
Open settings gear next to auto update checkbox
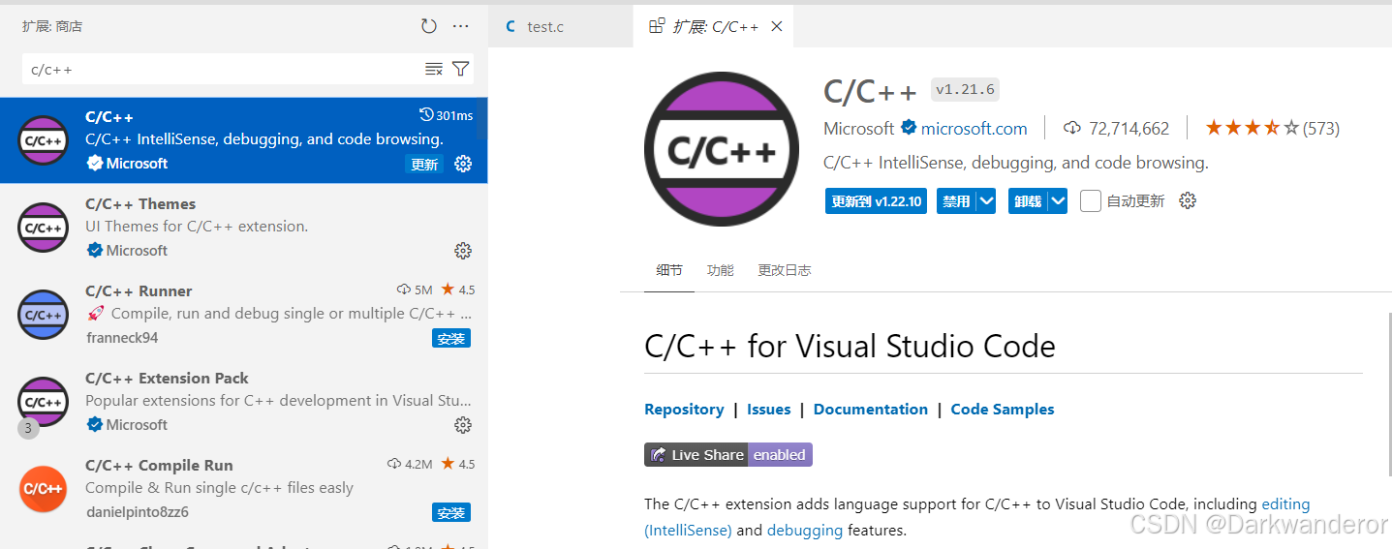point(1188,200)
